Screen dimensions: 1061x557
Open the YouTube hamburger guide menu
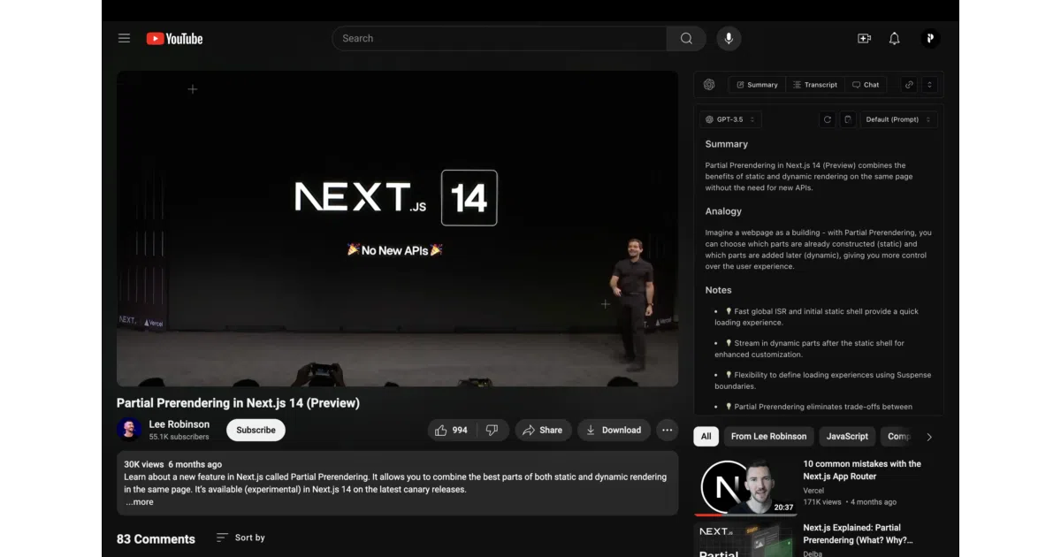point(124,38)
